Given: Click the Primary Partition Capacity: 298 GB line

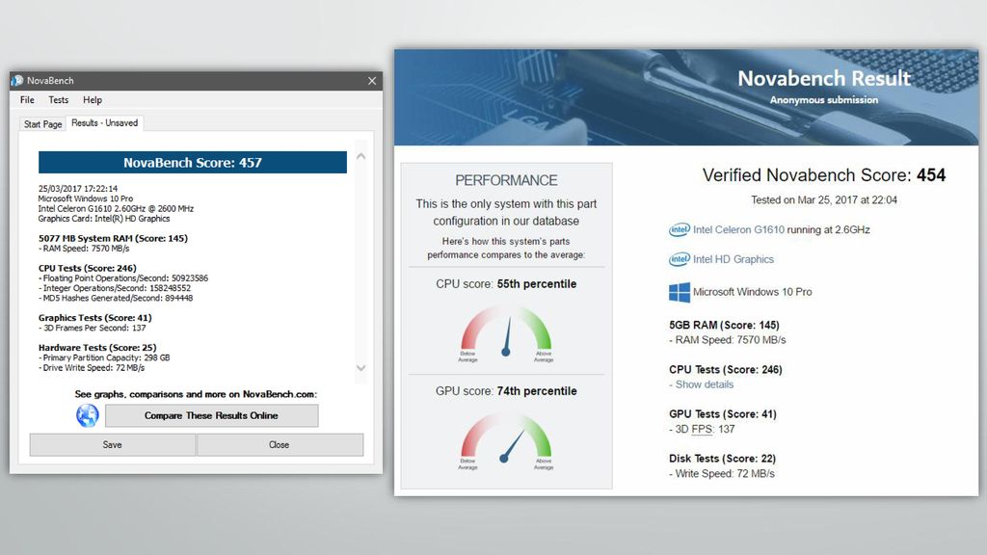Looking at the screenshot, I should (x=104, y=357).
